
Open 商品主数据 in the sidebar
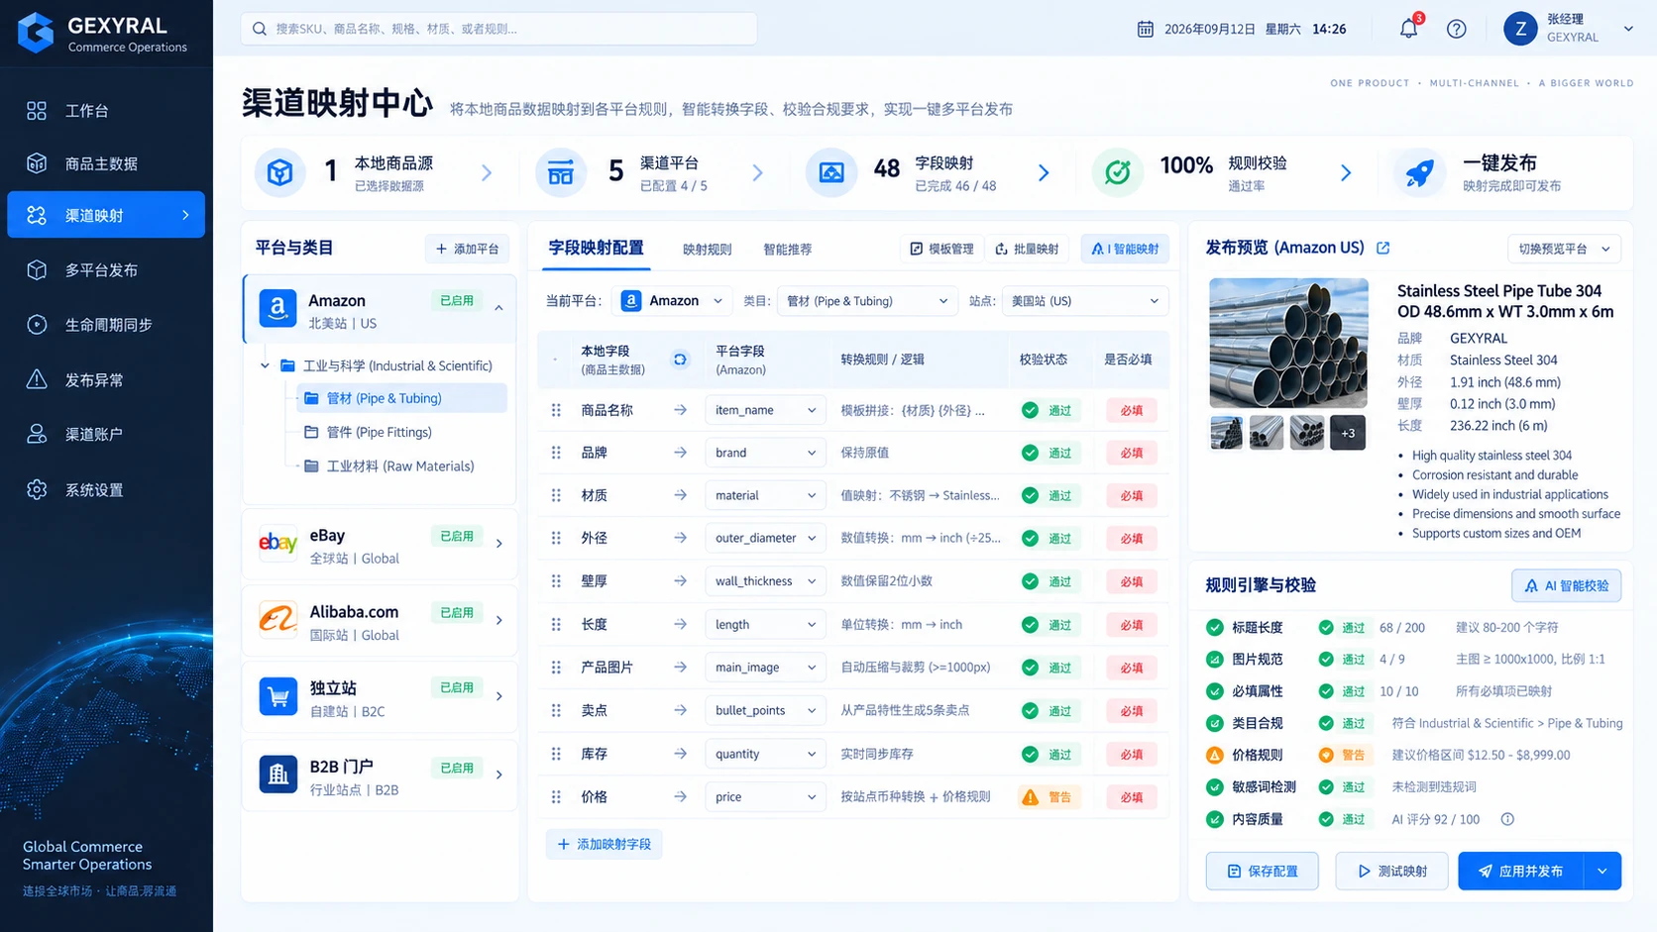tap(106, 163)
